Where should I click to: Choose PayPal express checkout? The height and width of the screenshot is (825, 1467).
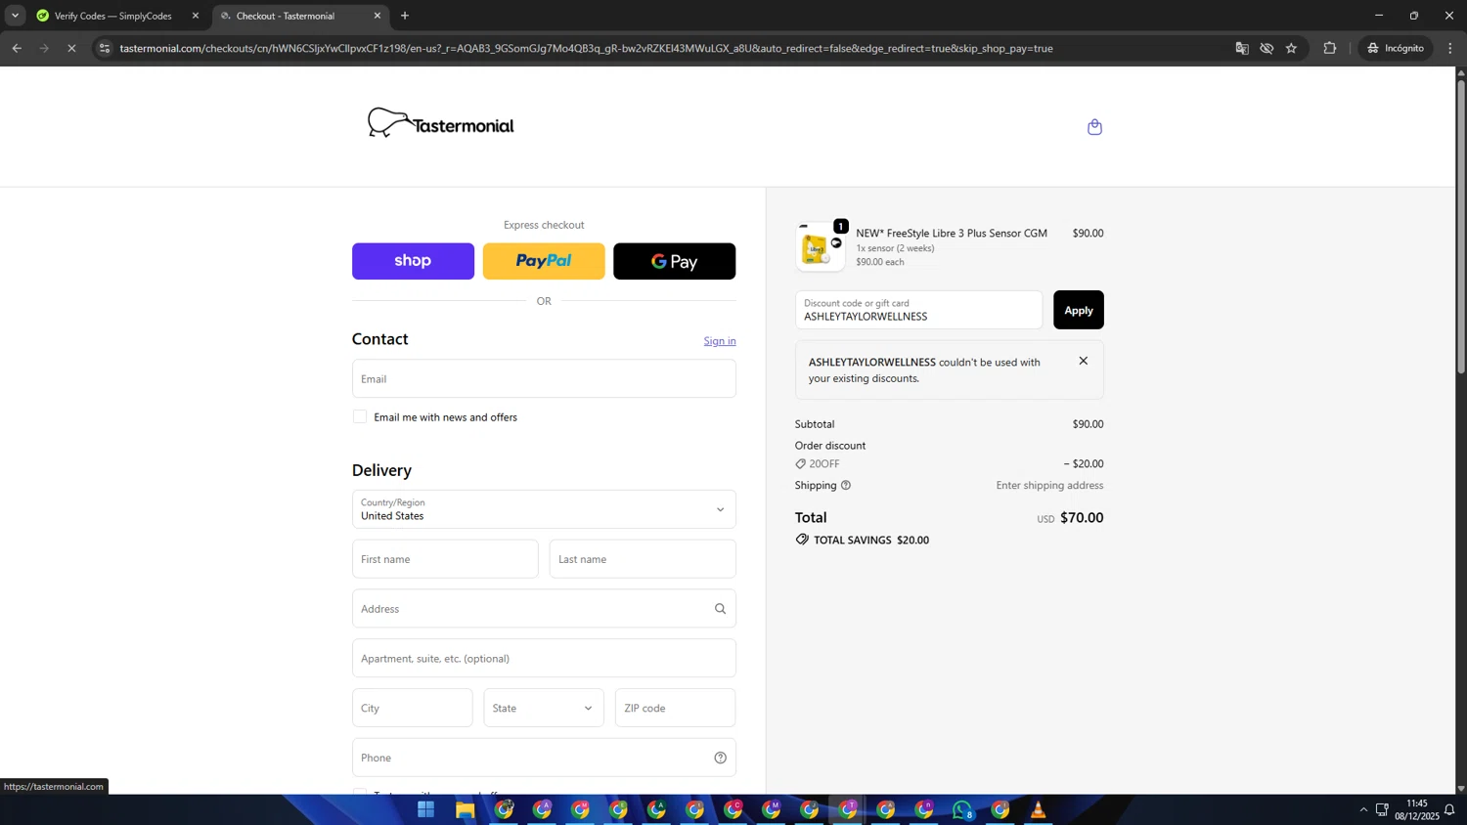coord(544,261)
